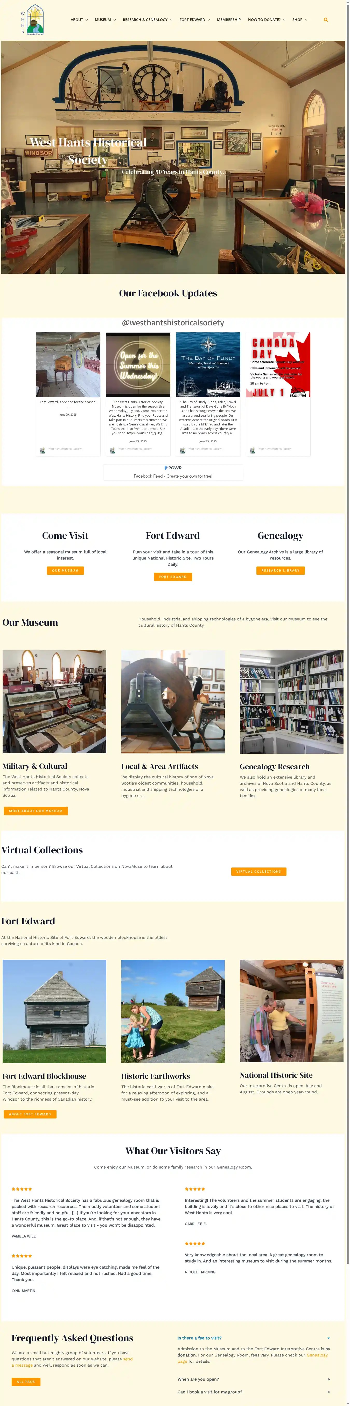
Task: Click the star rating above Carrilee E. review
Action: (x=195, y=1189)
